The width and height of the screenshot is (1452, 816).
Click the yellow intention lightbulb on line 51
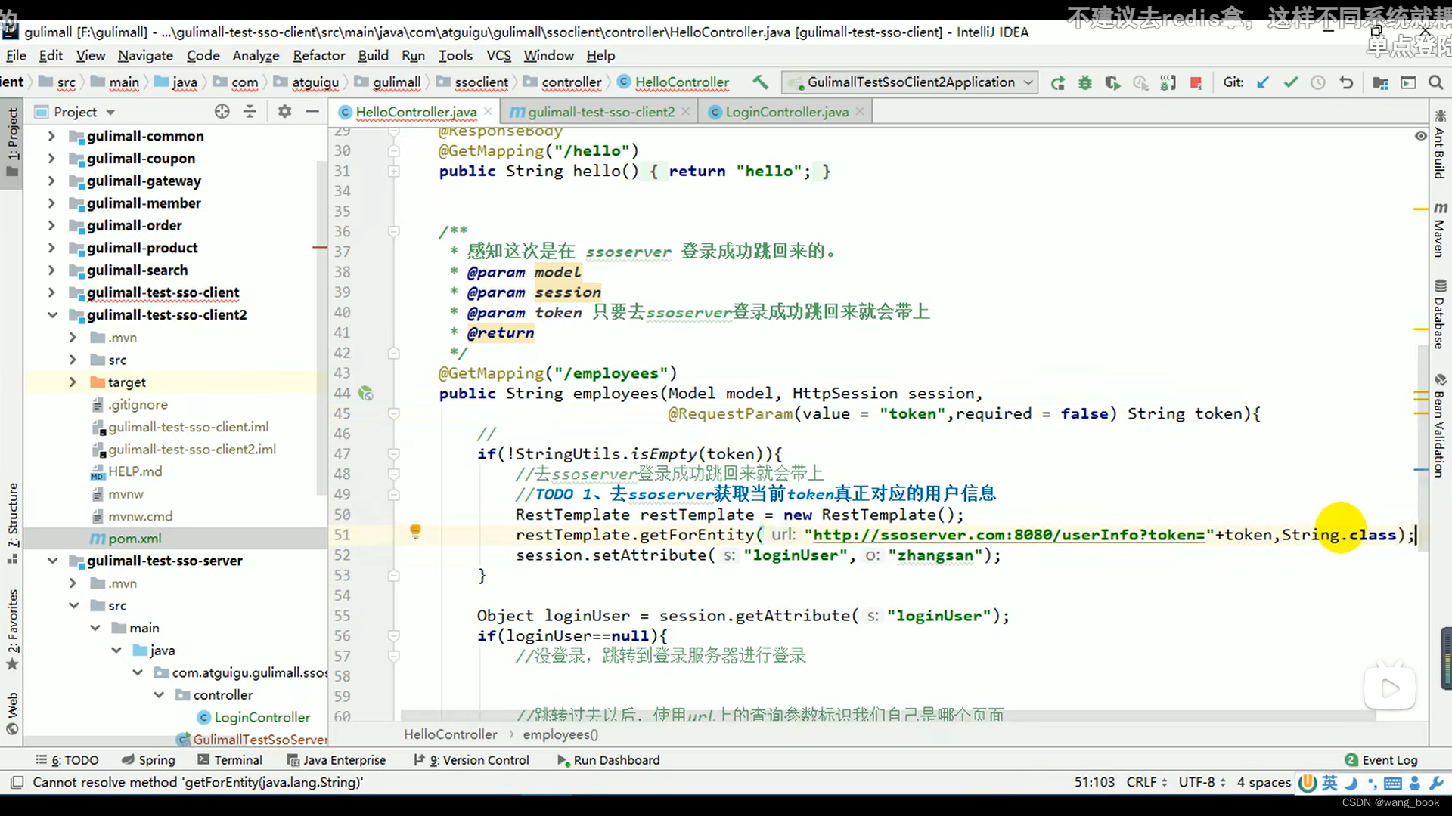tap(415, 531)
